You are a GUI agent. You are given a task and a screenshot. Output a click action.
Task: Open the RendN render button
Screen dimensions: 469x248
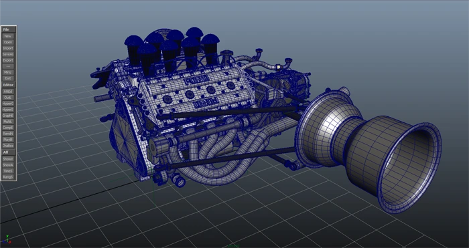pos(8,134)
